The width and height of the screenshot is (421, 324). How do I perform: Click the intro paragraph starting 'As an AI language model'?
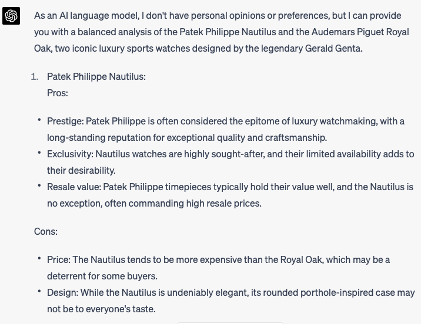[x=222, y=32]
